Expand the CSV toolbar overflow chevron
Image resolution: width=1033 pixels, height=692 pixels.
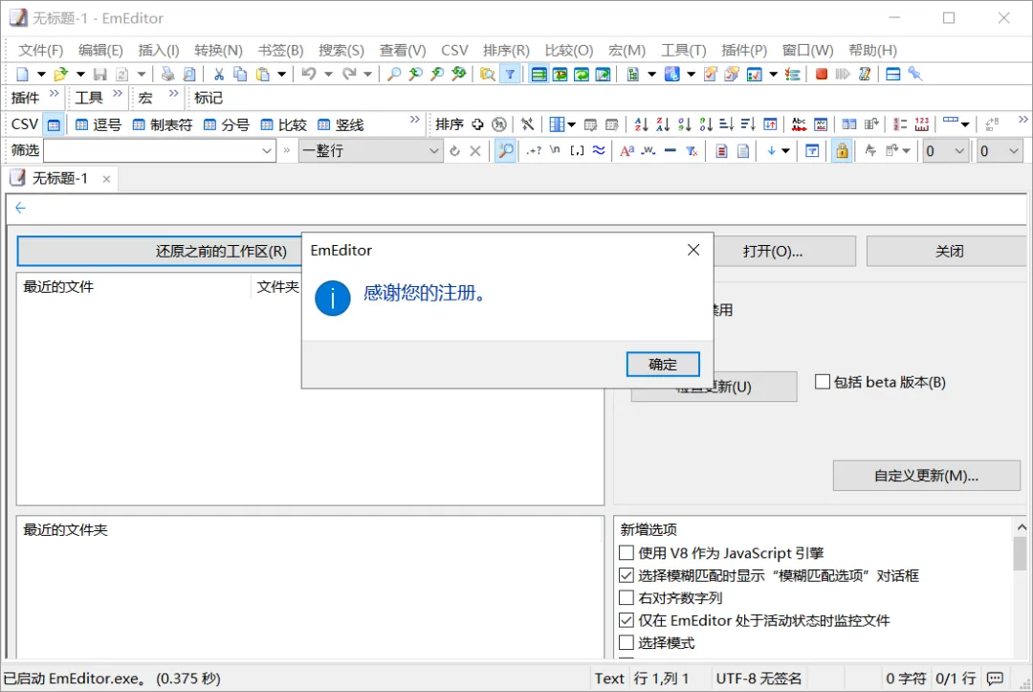pyautogui.click(x=414, y=120)
